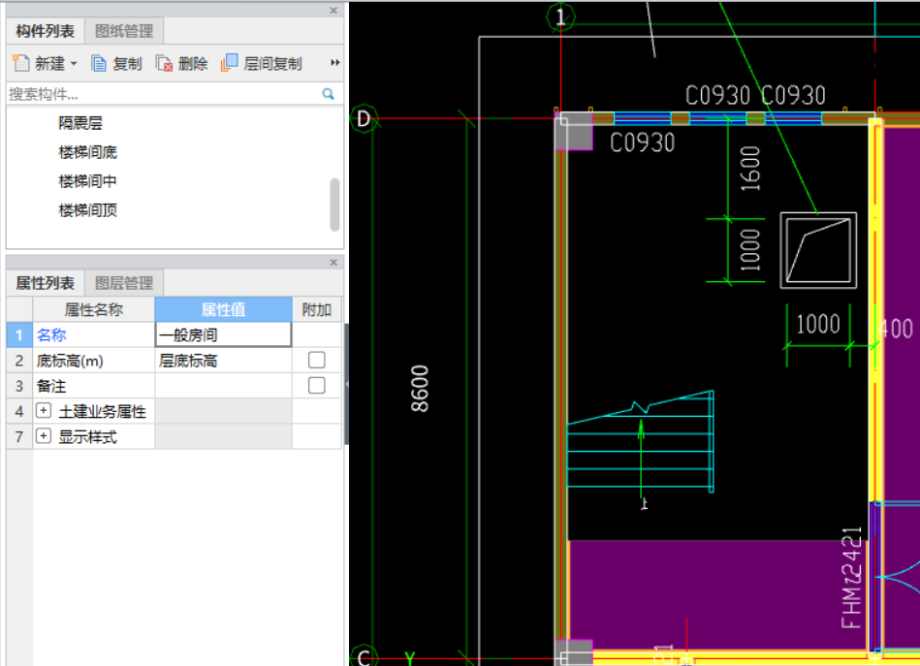Click the 附加 column header

pos(317,309)
